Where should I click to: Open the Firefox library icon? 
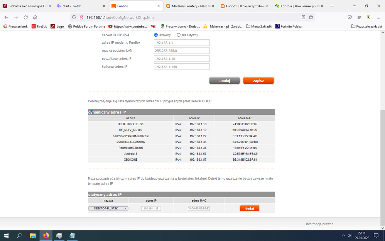point(359,17)
